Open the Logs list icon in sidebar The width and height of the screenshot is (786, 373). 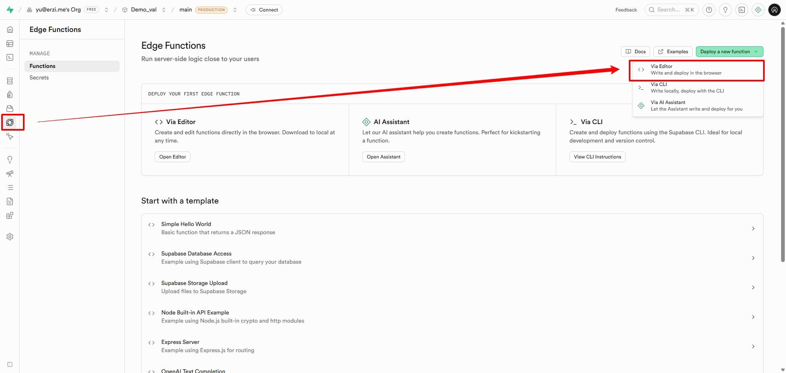click(10, 188)
